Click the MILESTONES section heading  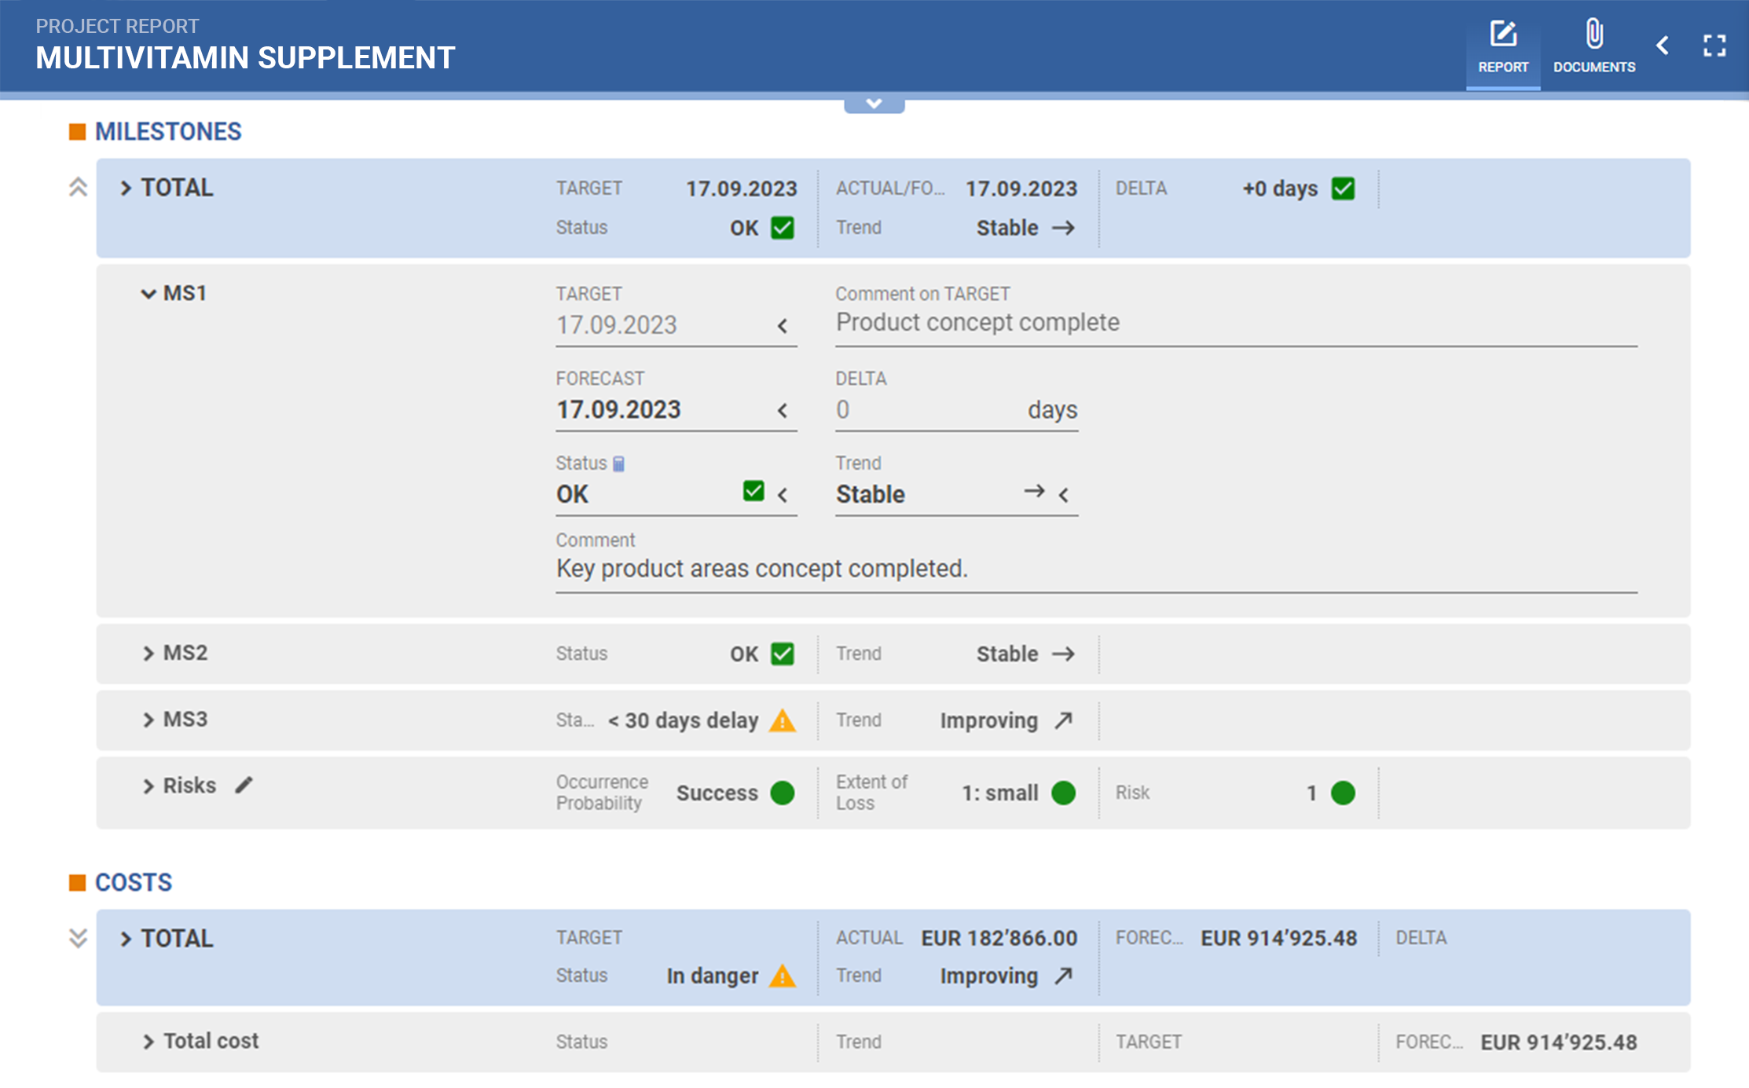[168, 132]
